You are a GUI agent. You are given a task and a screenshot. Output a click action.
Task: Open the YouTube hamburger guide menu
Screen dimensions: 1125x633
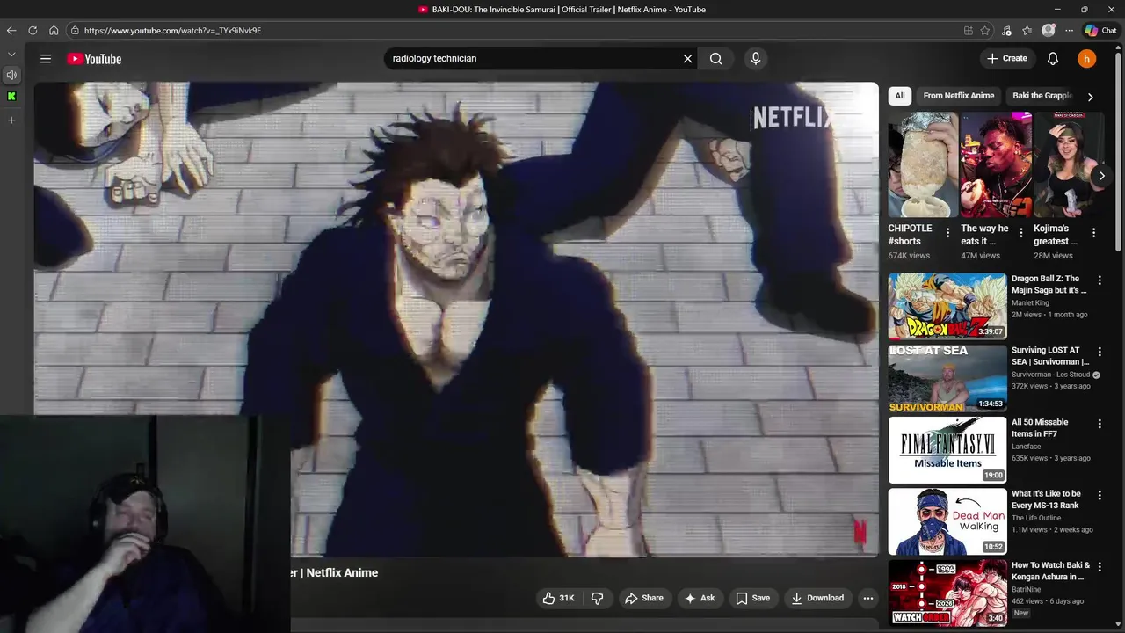tap(45, 59)
